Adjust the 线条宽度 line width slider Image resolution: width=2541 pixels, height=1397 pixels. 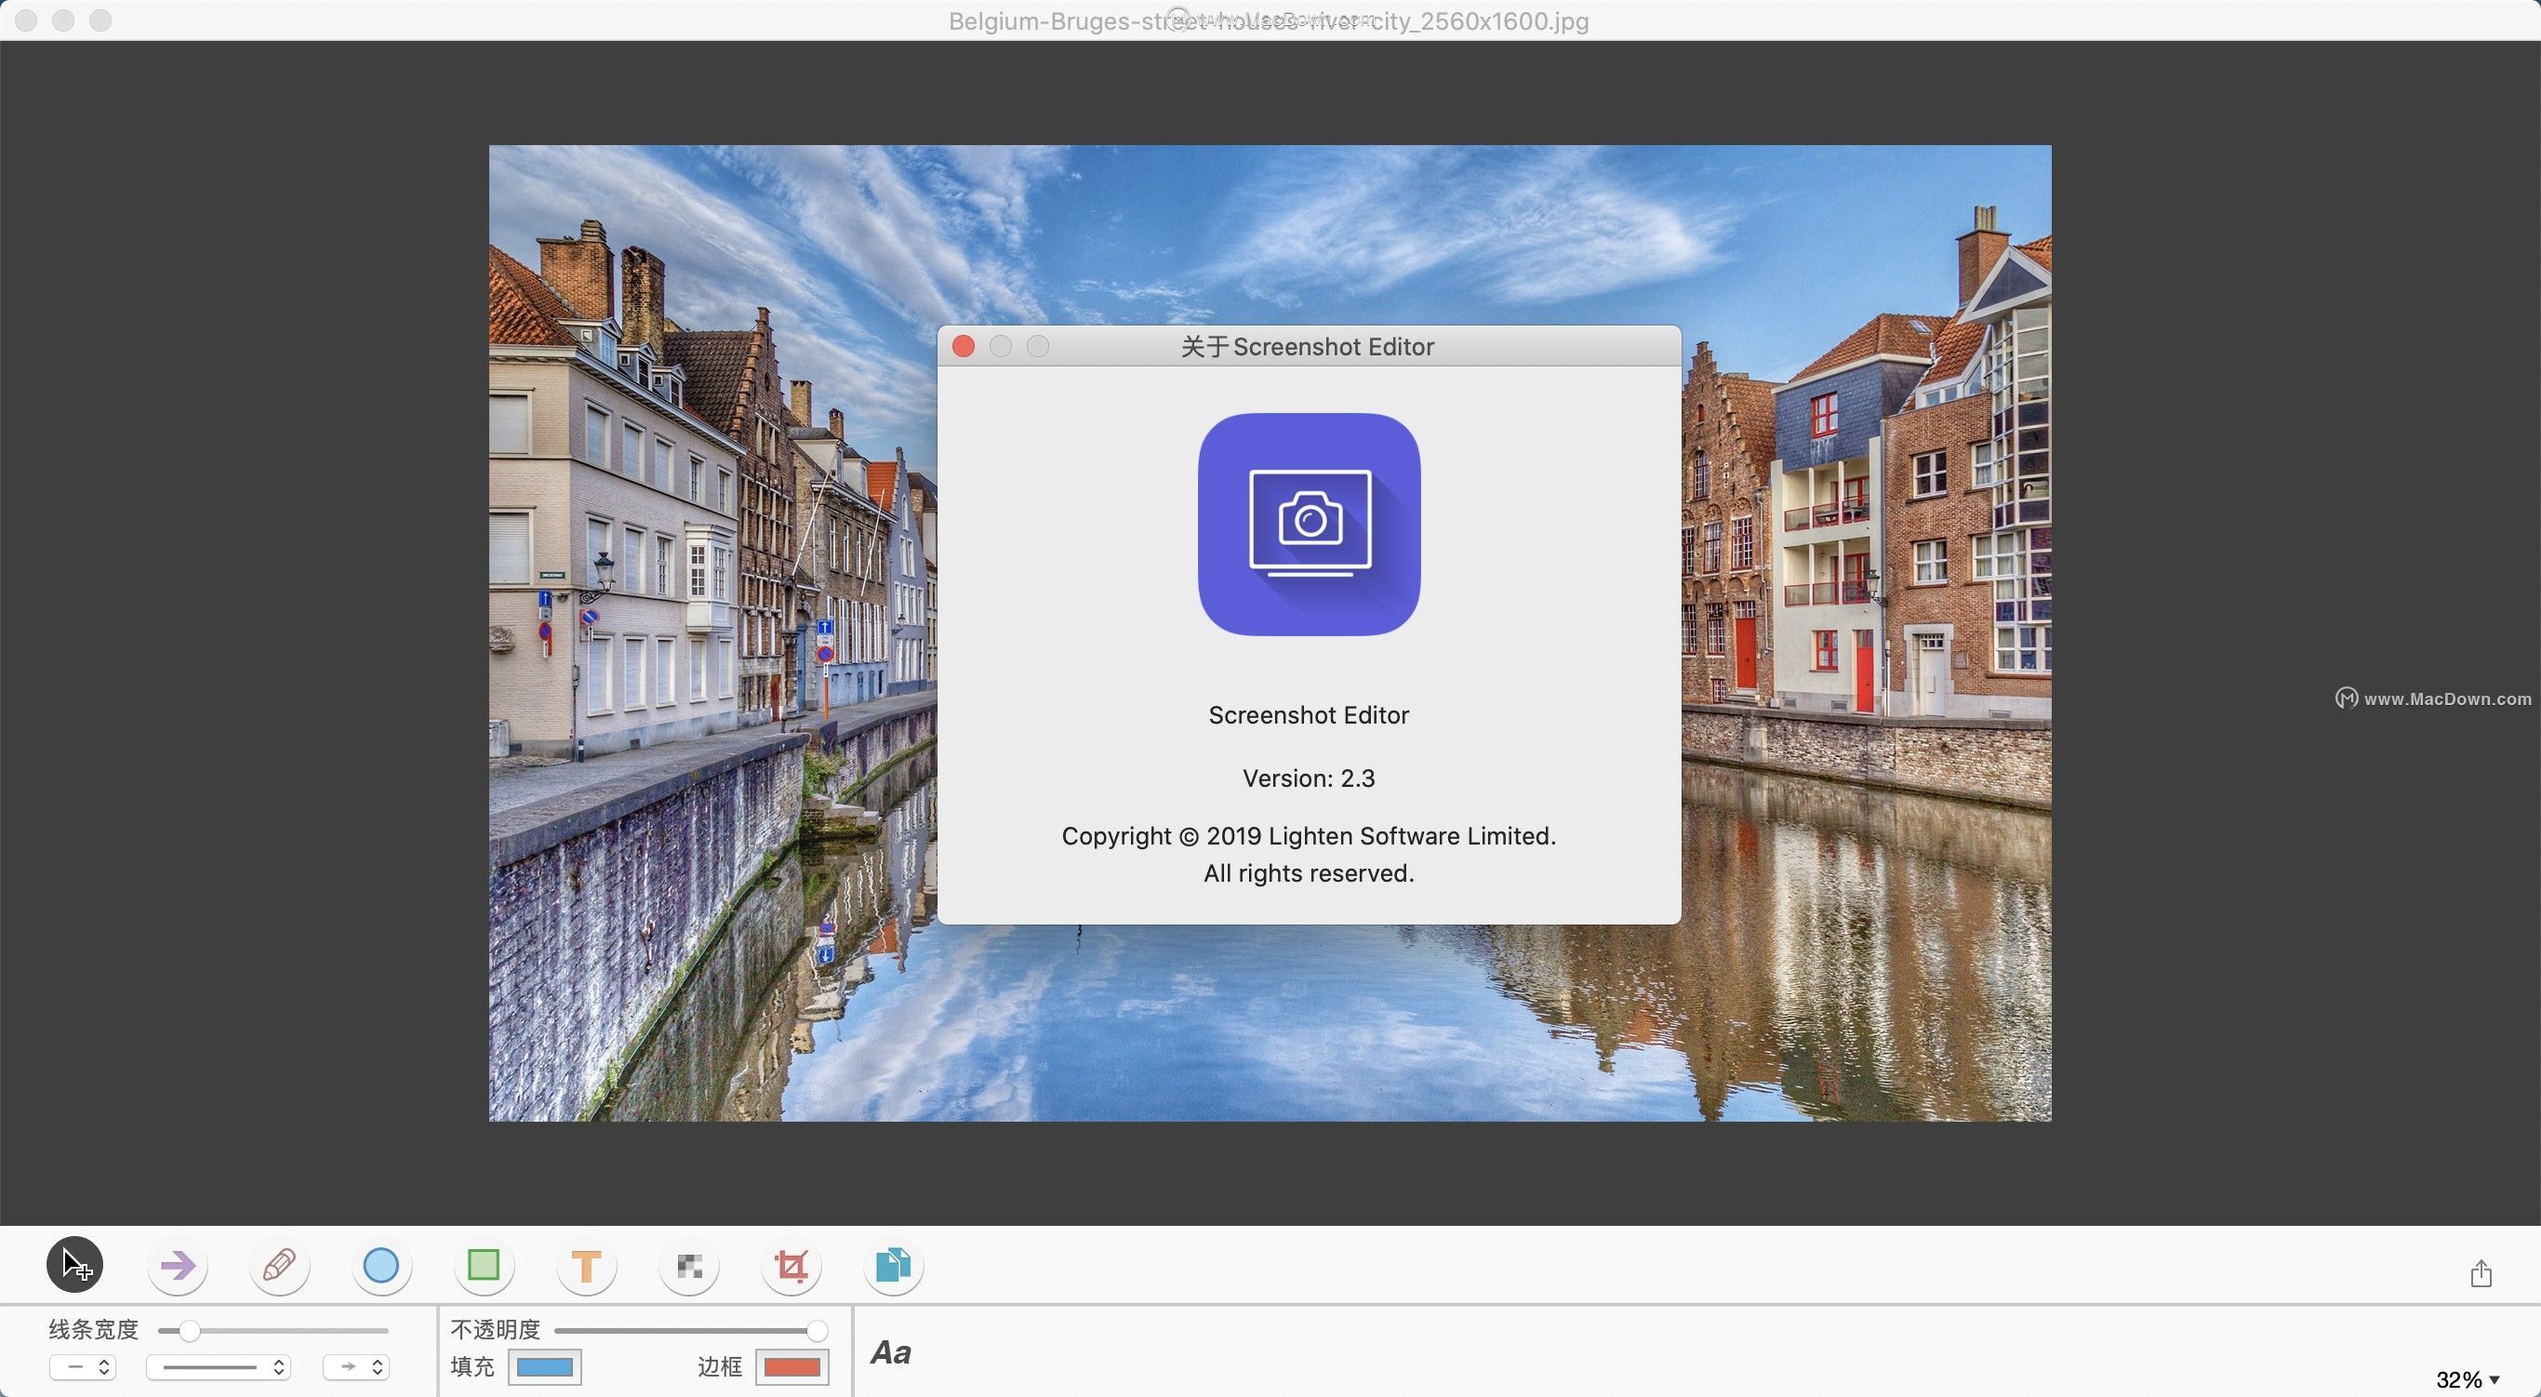(273, 1331)
